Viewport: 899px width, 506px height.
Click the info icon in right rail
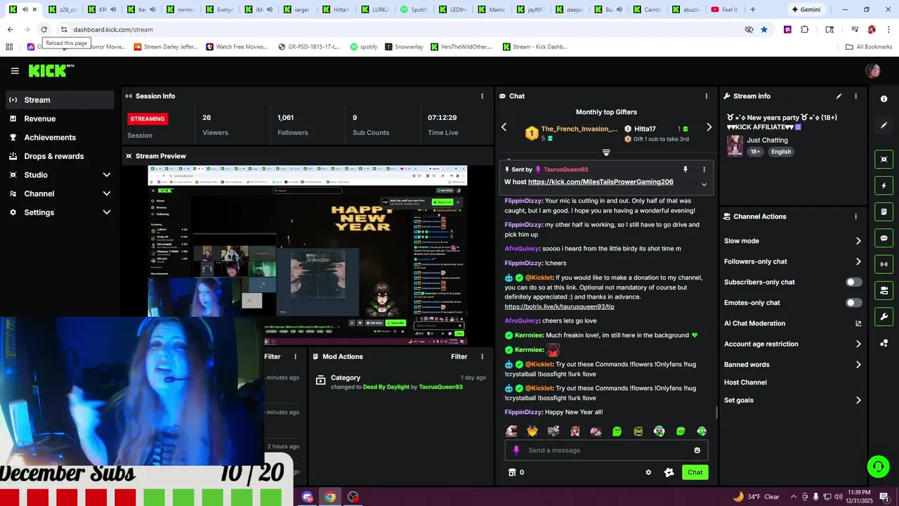pos(884,99)
